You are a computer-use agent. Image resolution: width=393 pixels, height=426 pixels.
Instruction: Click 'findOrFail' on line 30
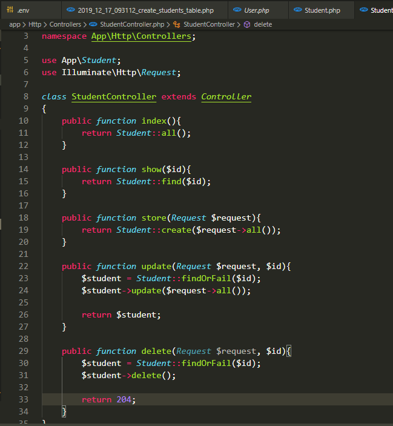tap(206, 363)
